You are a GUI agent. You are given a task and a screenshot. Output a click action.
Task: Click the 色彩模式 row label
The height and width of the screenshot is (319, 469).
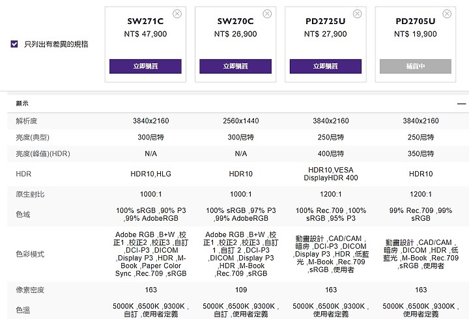click(30, 254)
